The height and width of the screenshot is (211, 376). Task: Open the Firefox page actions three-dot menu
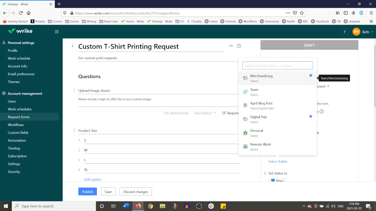coord(288,13)
